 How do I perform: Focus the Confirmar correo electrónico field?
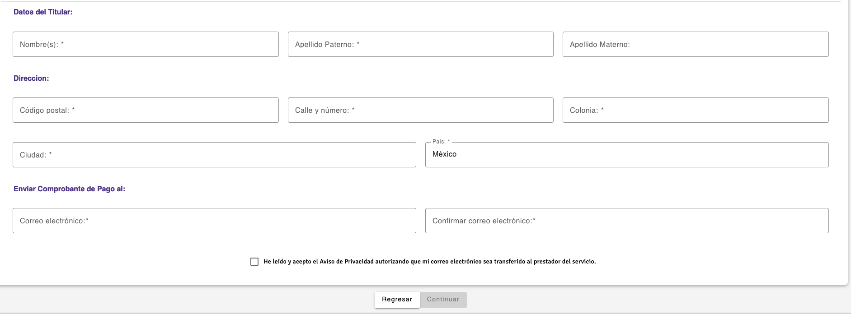point(627,221)
